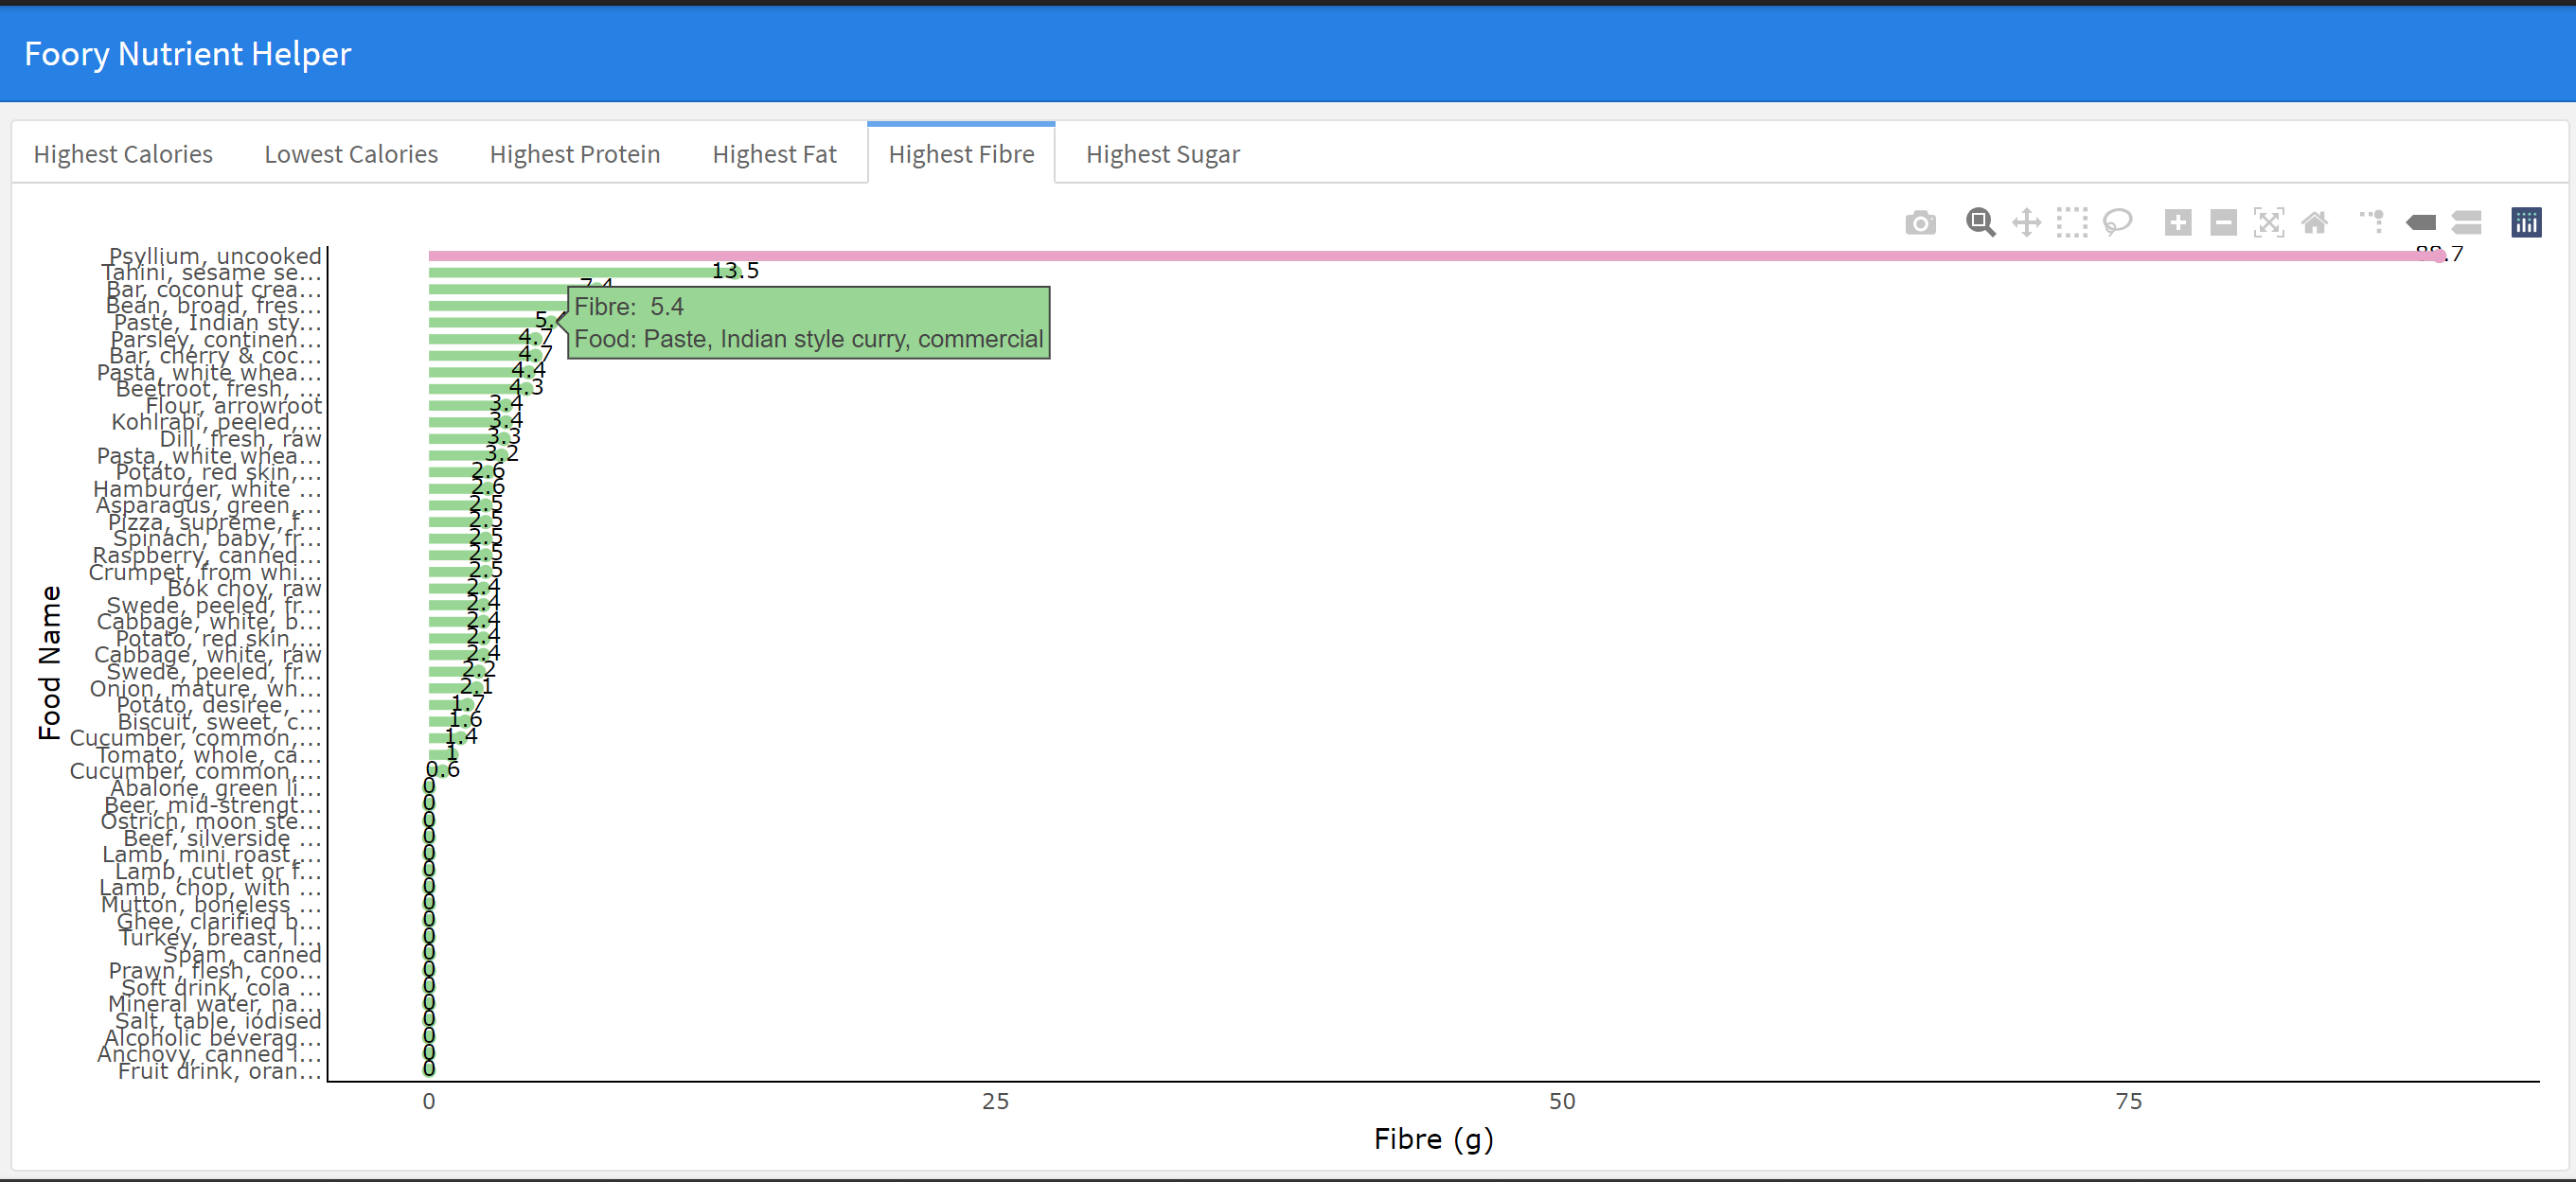Image resolution: width=2576 pixels, height=1182 pixels.
Task: Reset axes with the home icon
Action: pos(2314,222)
